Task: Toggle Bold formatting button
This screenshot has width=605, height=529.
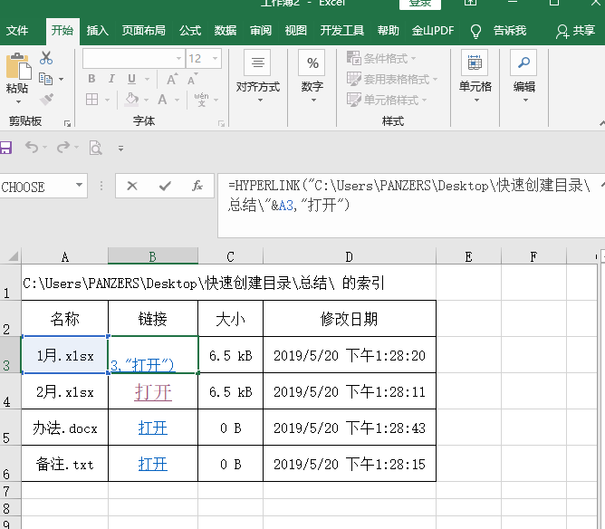Action: [x=91, y=79]
